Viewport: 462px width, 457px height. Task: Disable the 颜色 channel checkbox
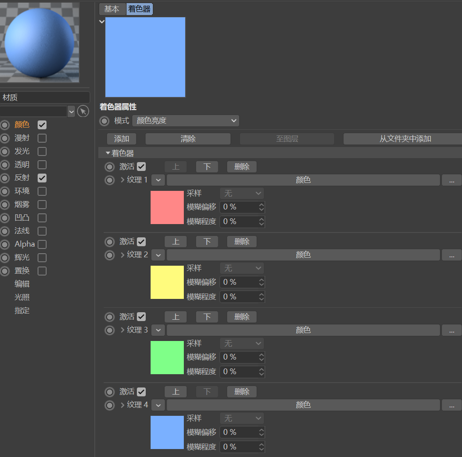pos(42,125)
